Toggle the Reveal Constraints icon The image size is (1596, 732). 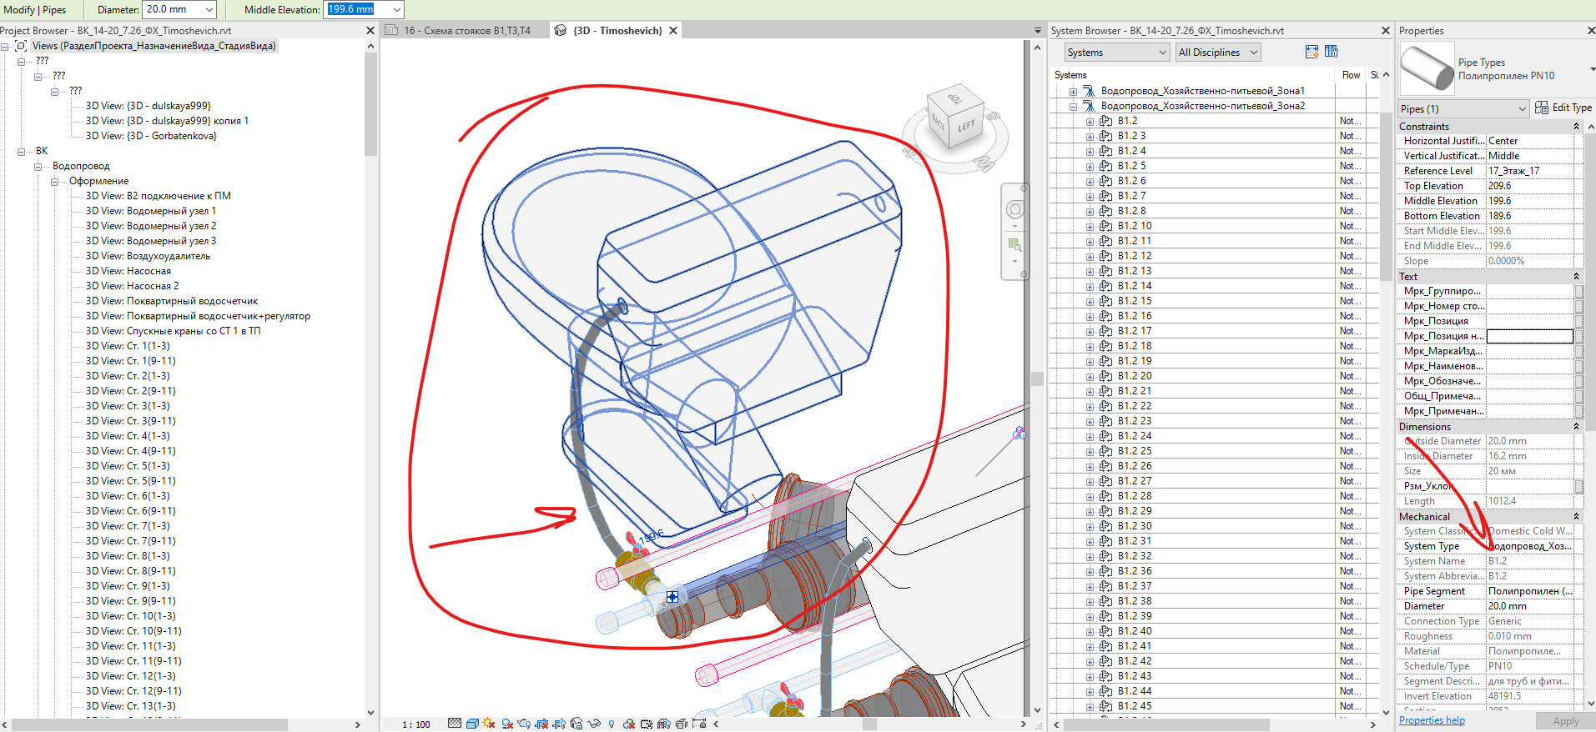(x=699, y=724)
